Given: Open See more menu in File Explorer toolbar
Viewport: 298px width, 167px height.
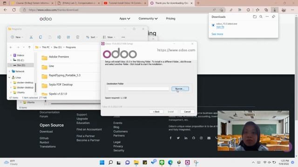Looking at the screenshot, I should [123, 37].
